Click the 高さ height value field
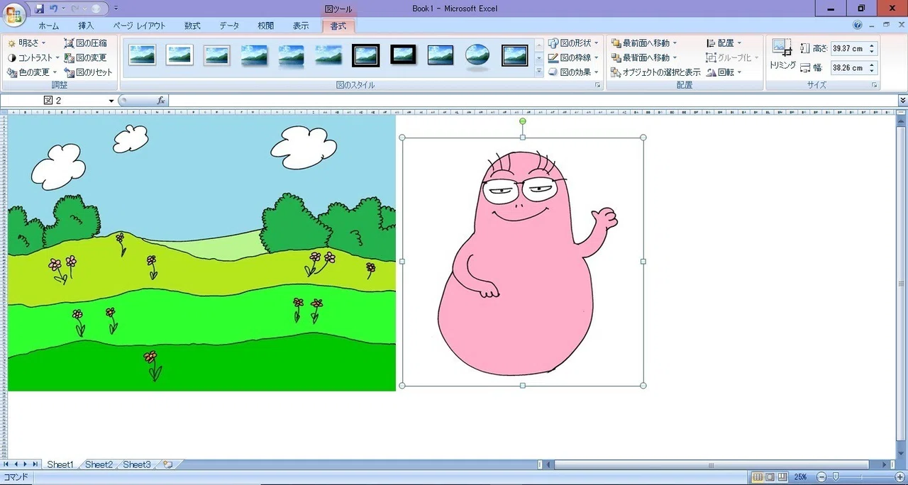The image size is (908, 485). click(848, 49)
